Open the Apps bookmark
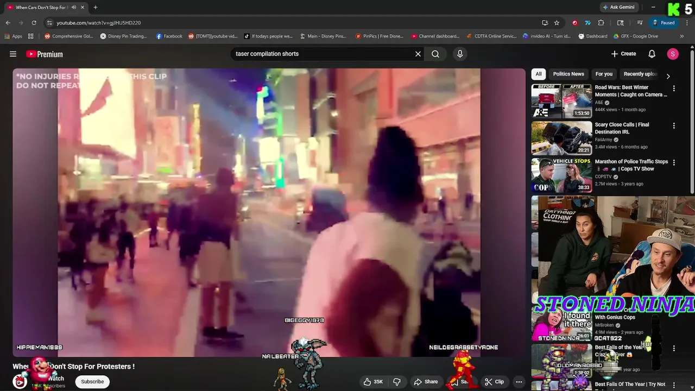Screen dimensions: 695x391 pos(14,36)
